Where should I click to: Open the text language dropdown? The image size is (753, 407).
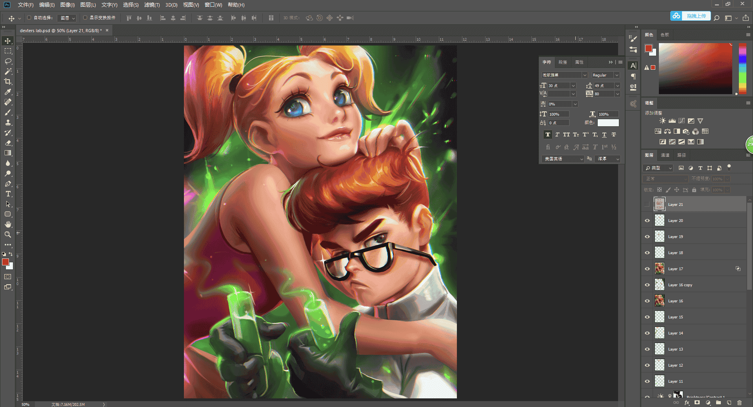pos(563,159)
